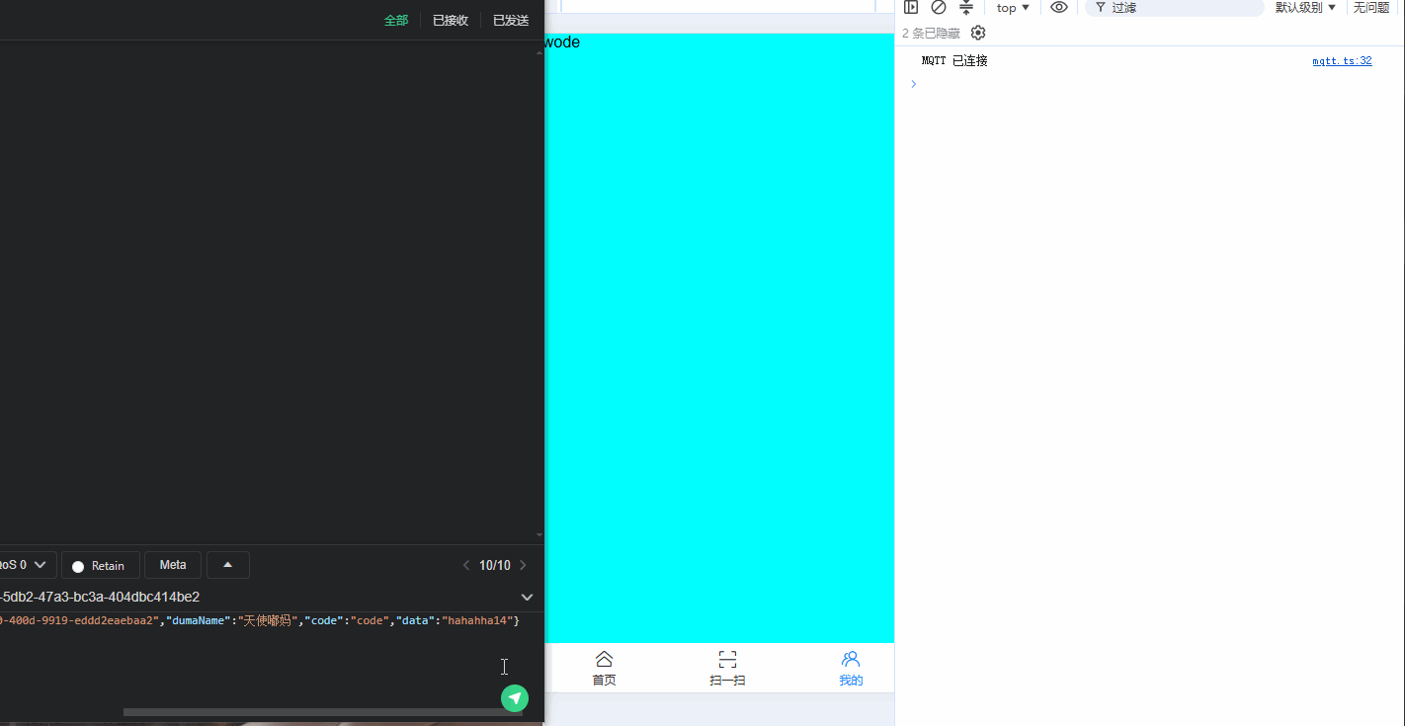Show 全部 messages tab
Screen dimensions: 1405x726
pos(396,20)
